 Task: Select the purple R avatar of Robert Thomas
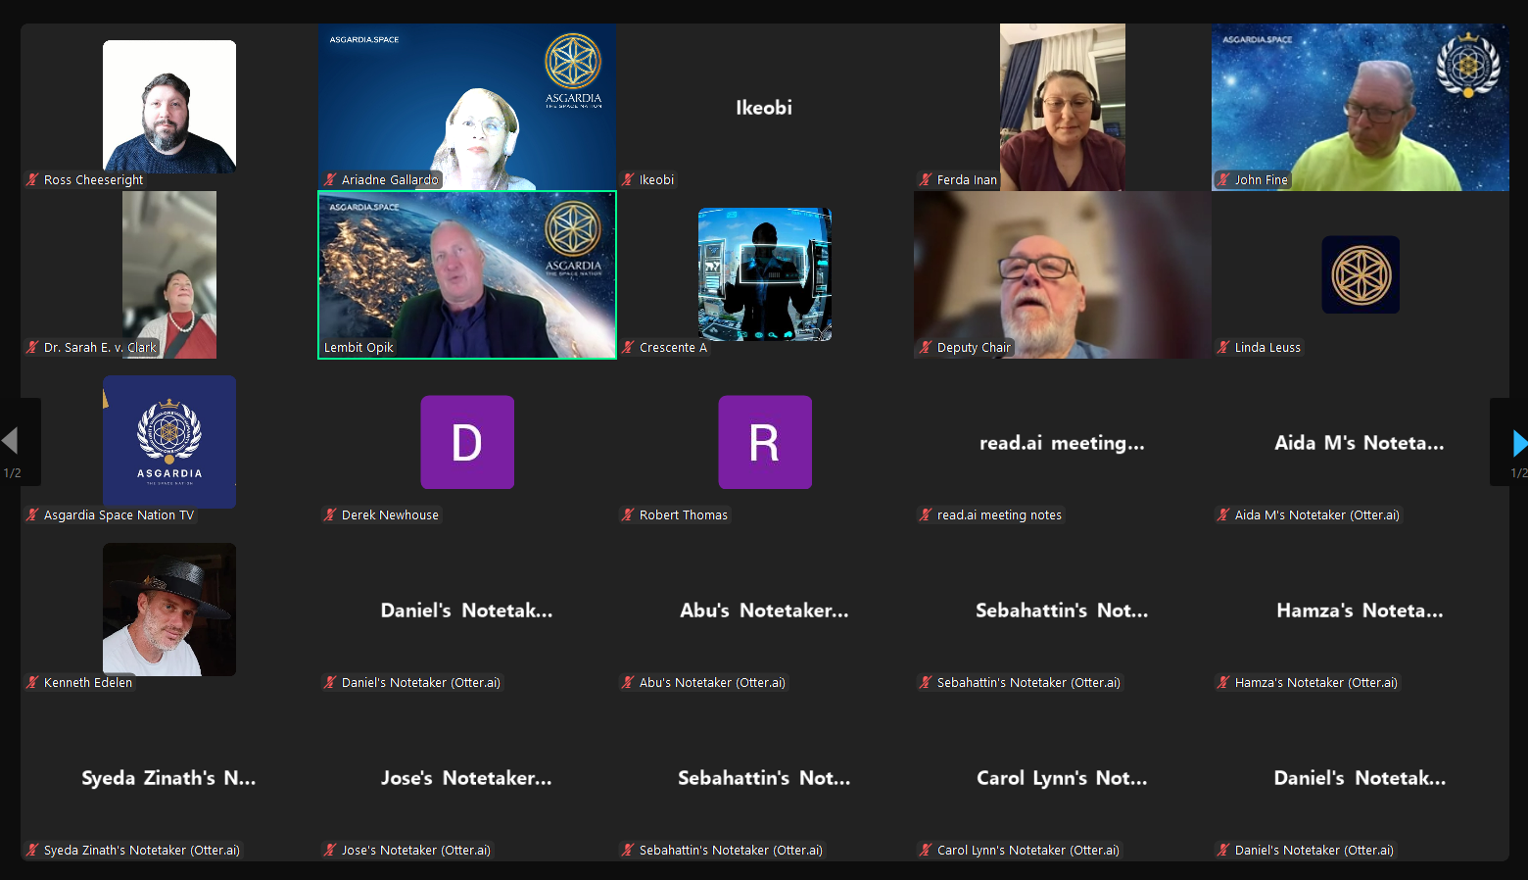[x=765, y=442]
